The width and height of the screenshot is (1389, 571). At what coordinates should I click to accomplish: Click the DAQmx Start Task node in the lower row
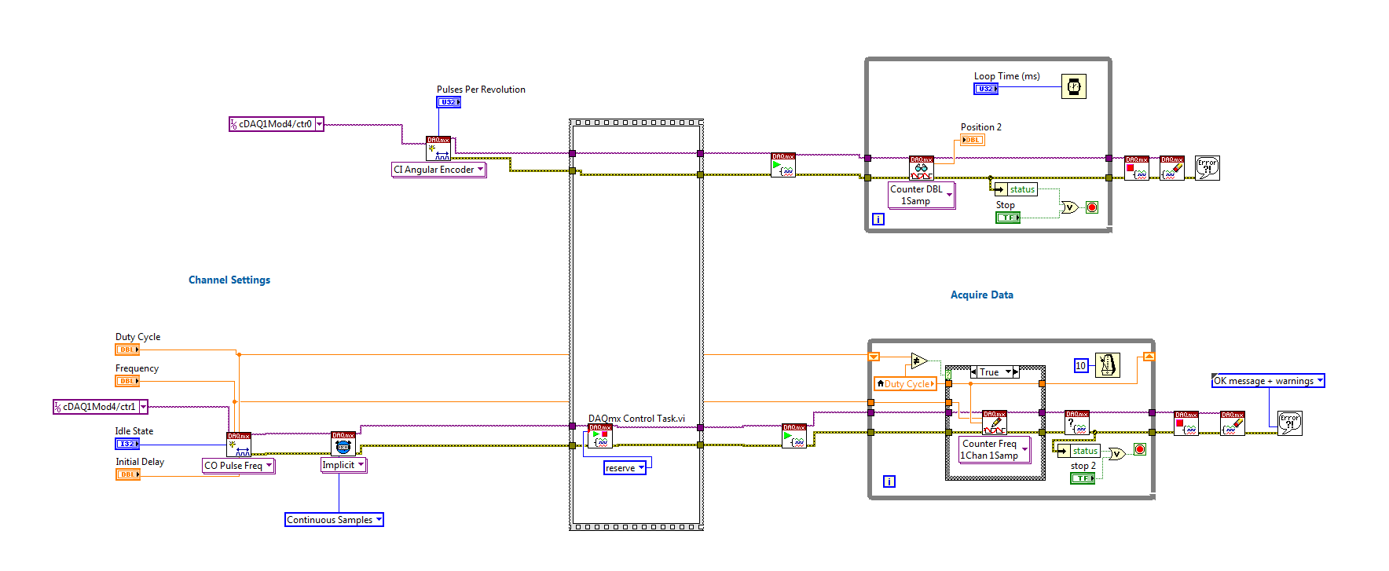794,436
